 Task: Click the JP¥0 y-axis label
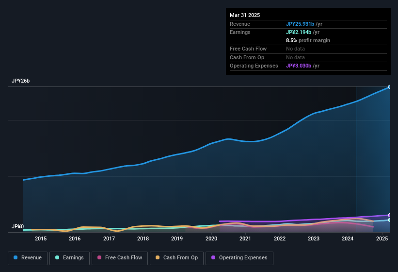[x=18, y=226]
